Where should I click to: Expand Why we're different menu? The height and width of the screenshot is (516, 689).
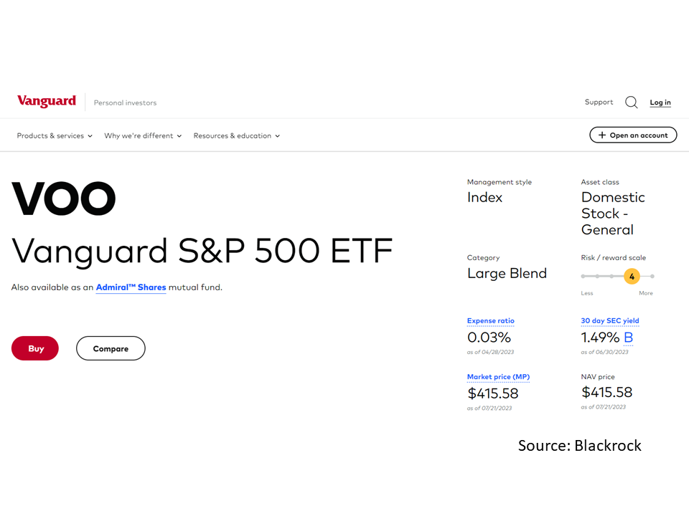click(x=143, y=136)
